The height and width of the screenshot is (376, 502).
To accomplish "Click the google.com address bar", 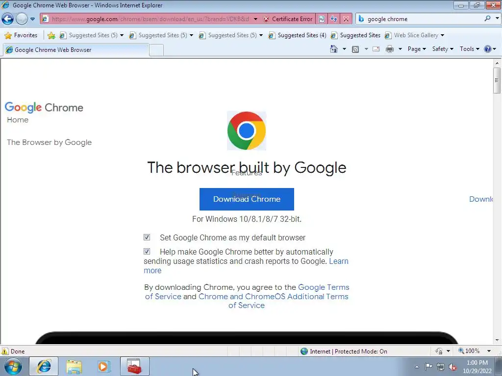I will point(150,19).
